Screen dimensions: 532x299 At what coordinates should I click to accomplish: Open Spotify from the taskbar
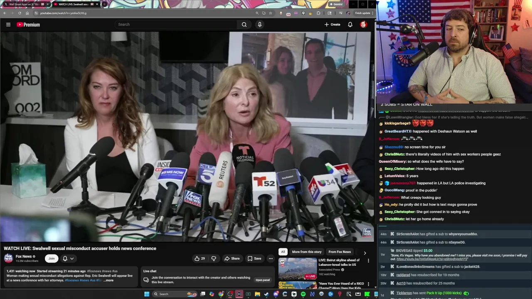(x=303, y=294)
